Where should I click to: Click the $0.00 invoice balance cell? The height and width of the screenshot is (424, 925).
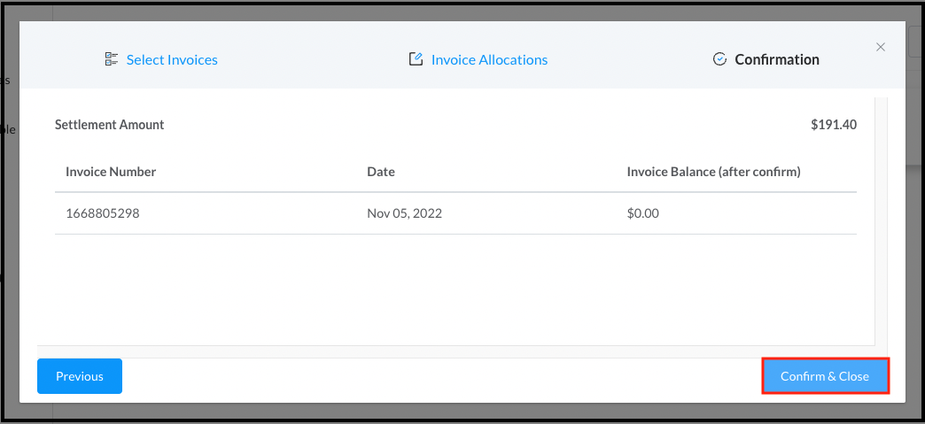coord(642,213)
